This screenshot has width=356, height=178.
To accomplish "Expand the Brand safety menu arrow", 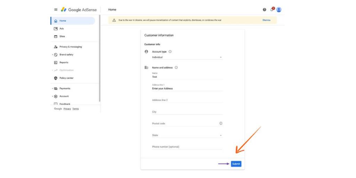I will (x=52, y=55).
